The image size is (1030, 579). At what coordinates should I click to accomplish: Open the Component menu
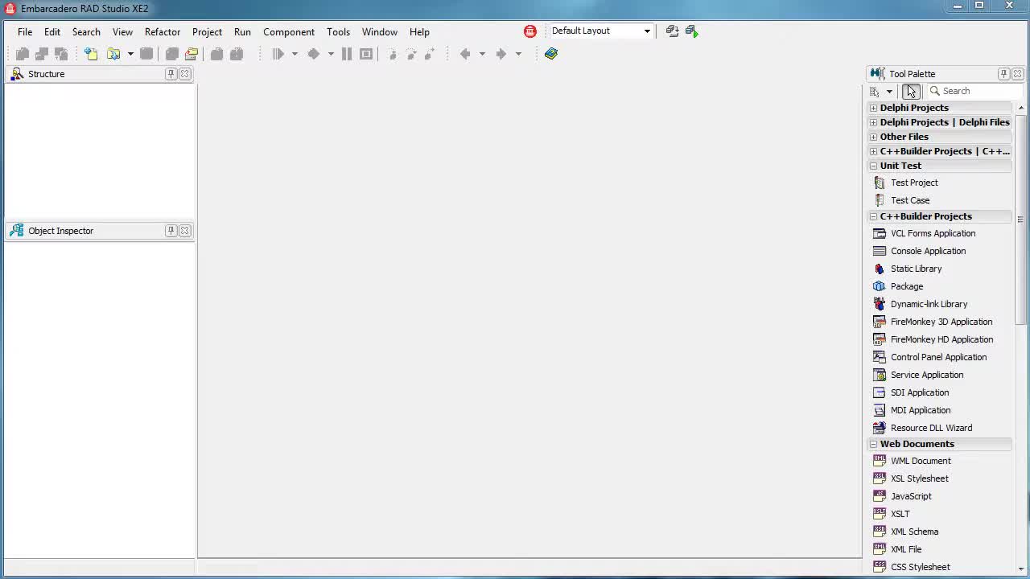pos(289,32)
